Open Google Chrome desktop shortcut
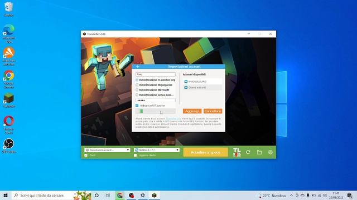The image size is (357, 200). tap(9, 79)
